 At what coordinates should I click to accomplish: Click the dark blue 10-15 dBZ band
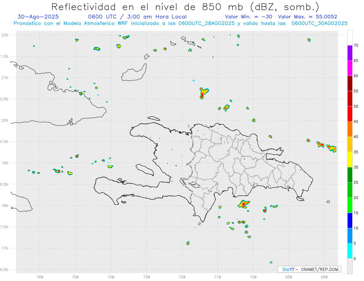point(350,220)
